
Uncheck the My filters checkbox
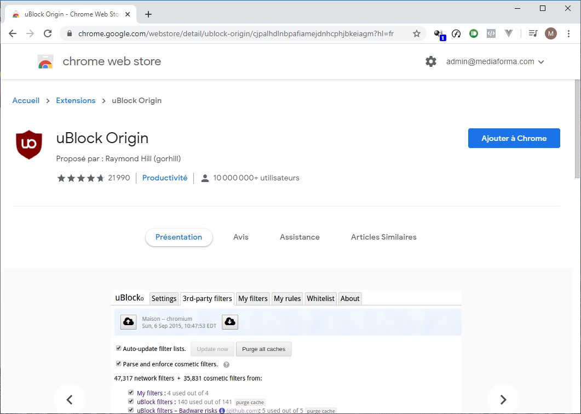(131, 393)
